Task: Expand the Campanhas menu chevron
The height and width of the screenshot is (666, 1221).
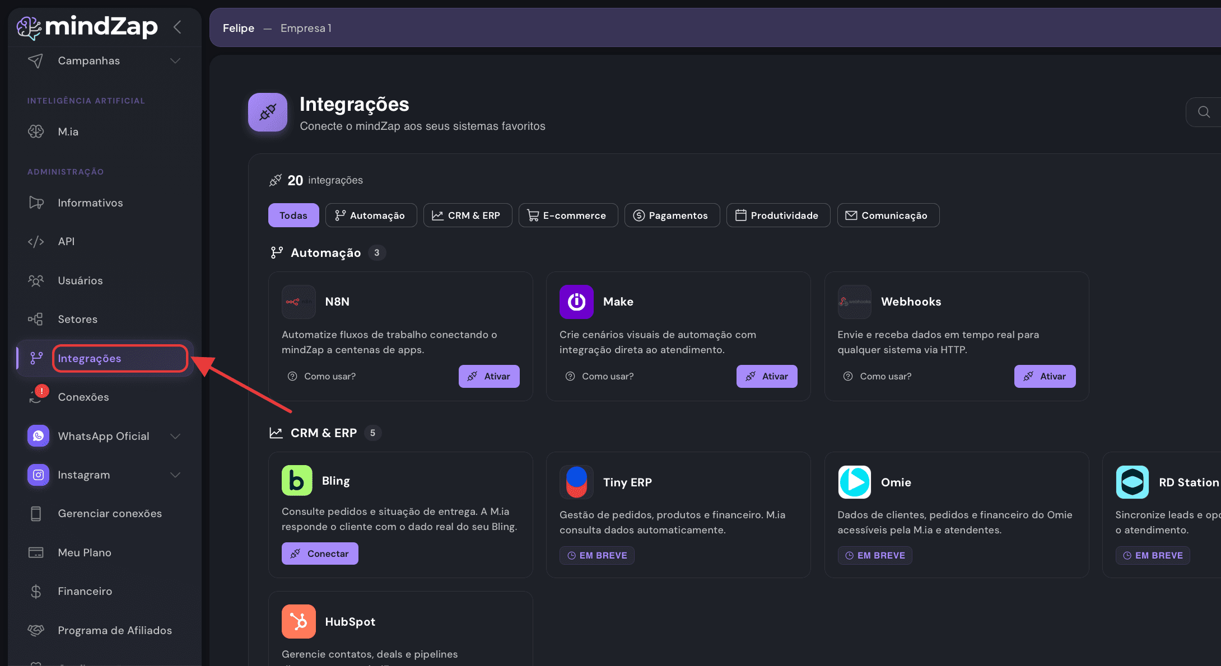Action: point(175,60)
